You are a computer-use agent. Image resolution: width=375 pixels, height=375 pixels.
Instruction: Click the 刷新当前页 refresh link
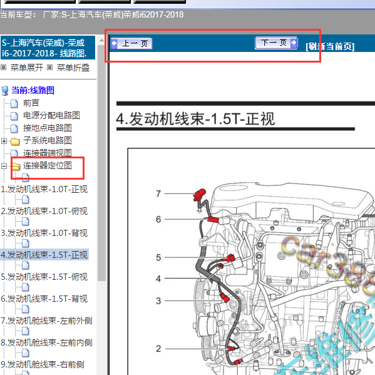(330, 46)
